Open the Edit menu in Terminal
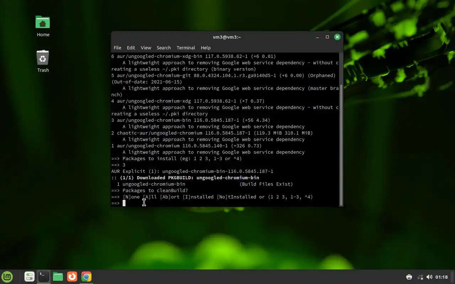 point(131,48)
